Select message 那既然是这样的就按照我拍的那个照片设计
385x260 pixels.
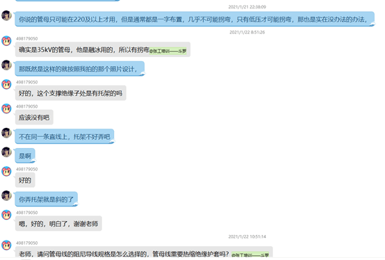(80, 69)
